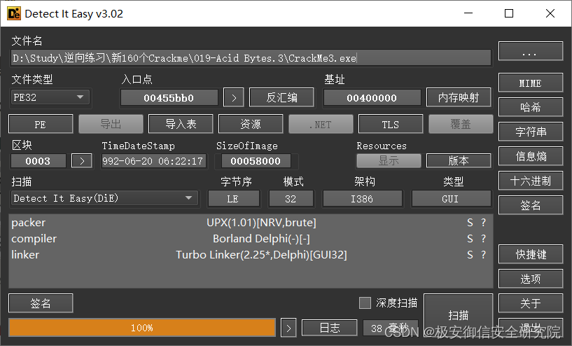Click the arrow button next to entry point 00455bb0

pyautogui.click(x=233, y=97)
